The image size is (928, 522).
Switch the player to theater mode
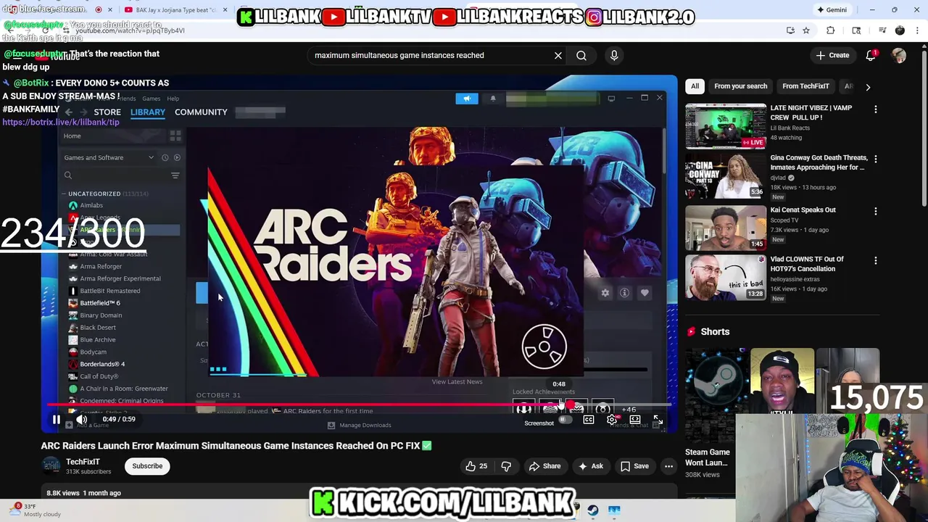click(635, 420)
